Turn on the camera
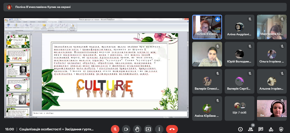This screenshot has height=133, width=290. pos(126,129)
